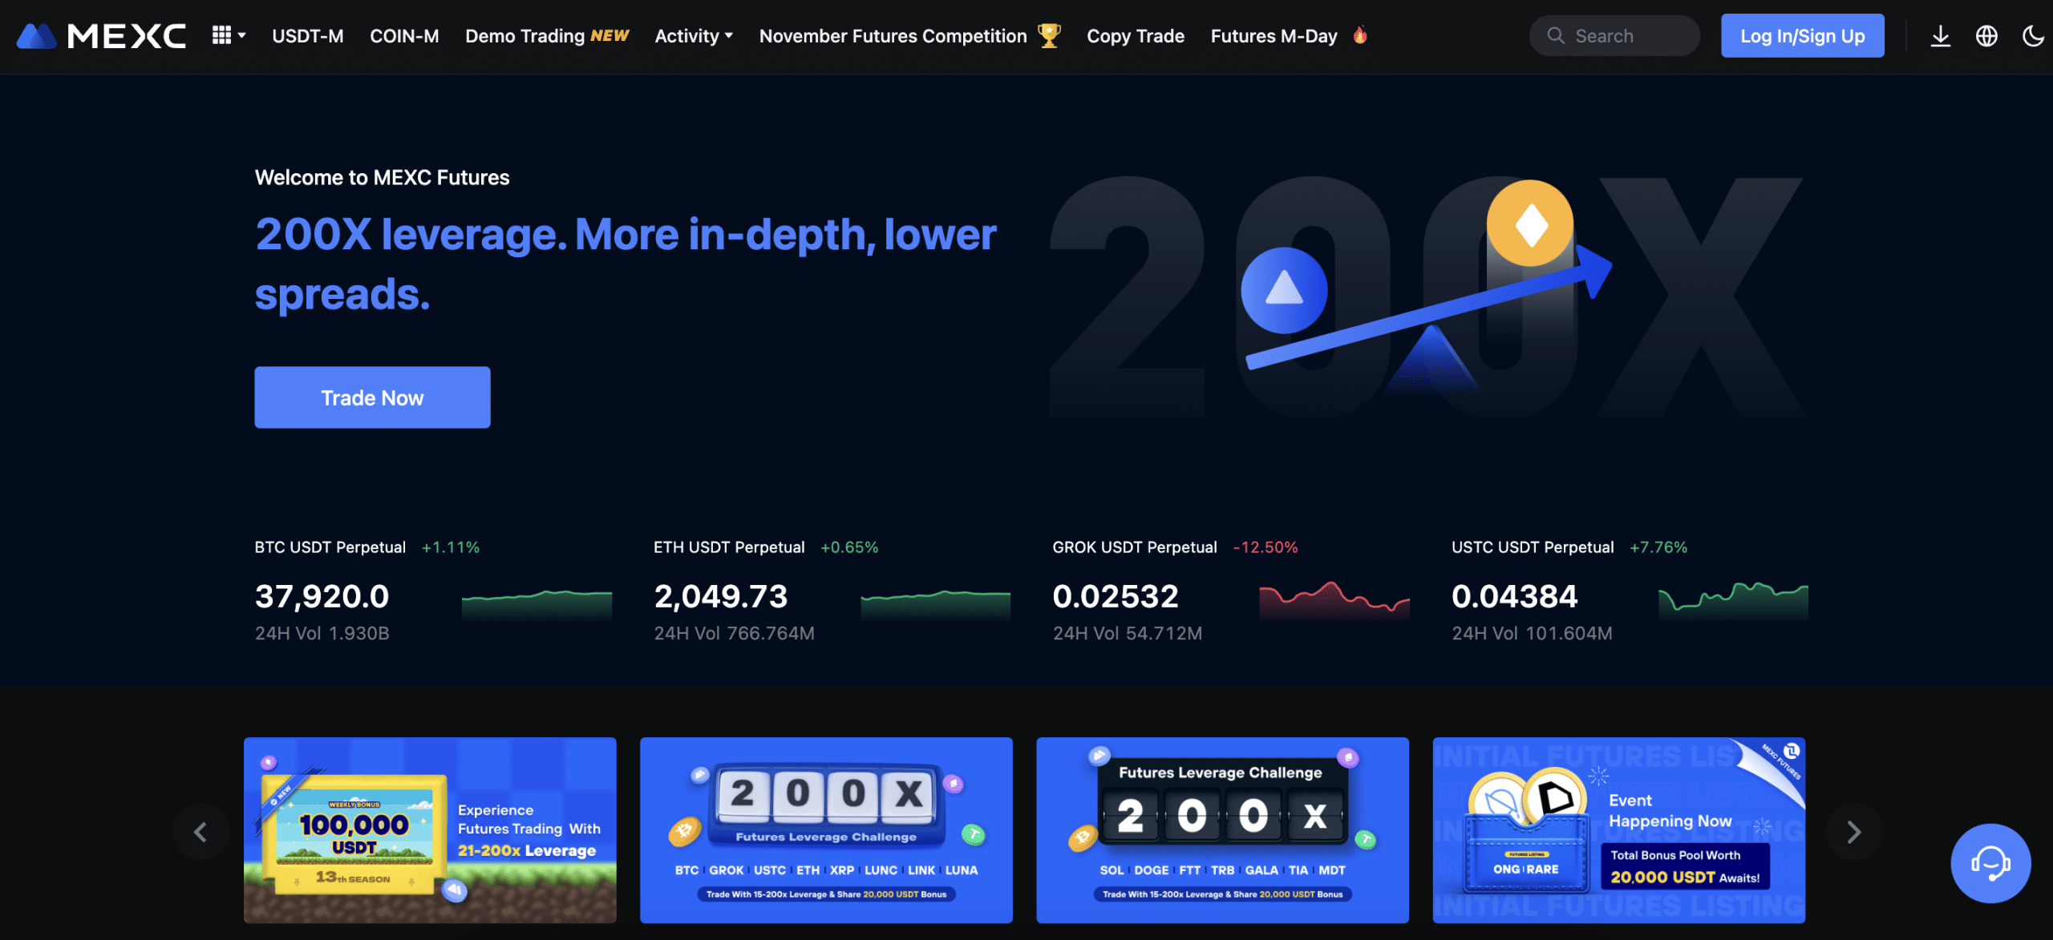Select the USDT-M tab
Viewport: 2053px width, 940px height.
pos(306,35)
